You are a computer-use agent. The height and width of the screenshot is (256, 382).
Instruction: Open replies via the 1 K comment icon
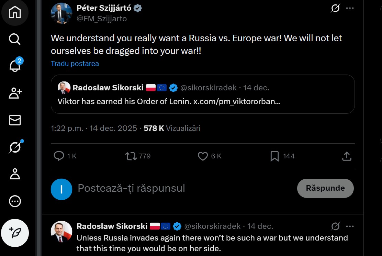59,156
